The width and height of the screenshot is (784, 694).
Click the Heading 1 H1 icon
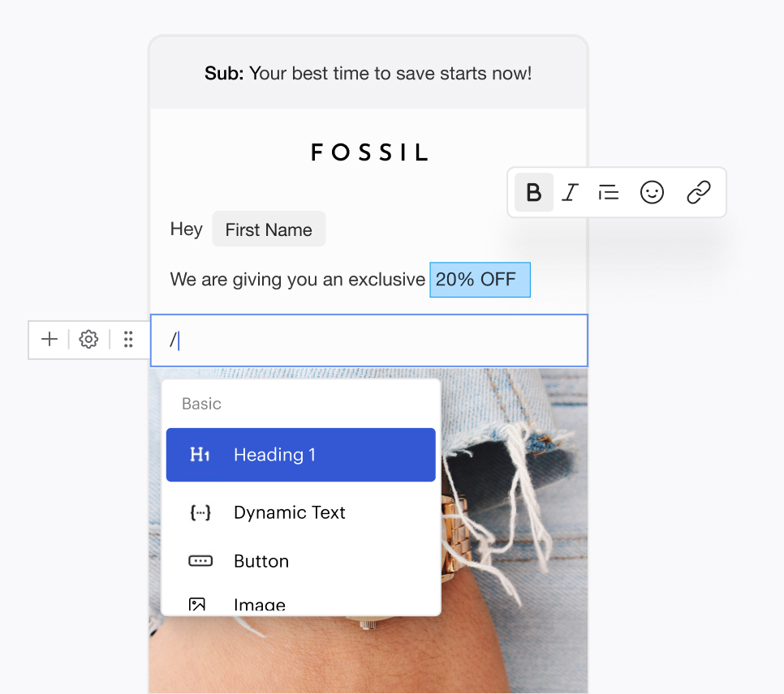click(x=200, y=455)
